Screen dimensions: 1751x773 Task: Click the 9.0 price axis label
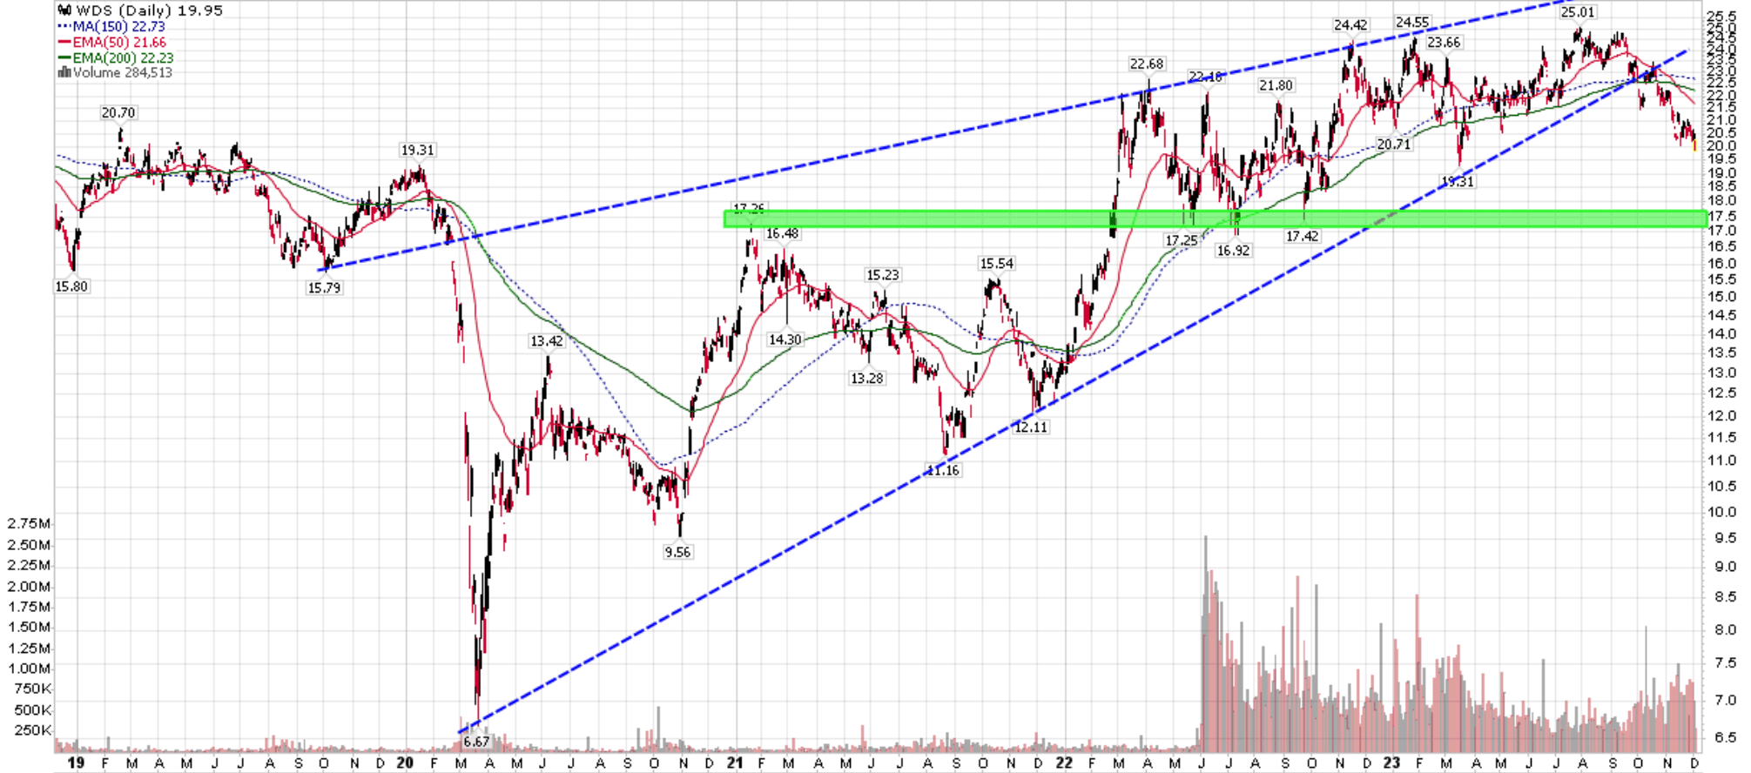coord(1726,567)
